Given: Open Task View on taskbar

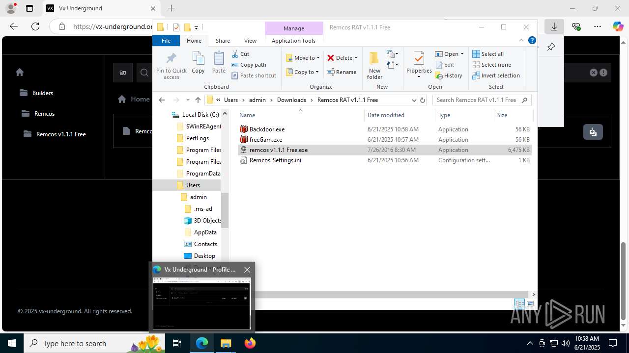Looking at the screenshot, I should (x=177, y=343).
